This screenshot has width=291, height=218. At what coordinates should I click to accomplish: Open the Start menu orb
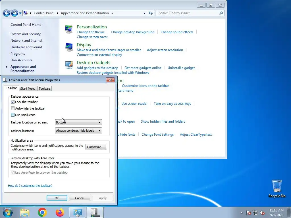8,212
